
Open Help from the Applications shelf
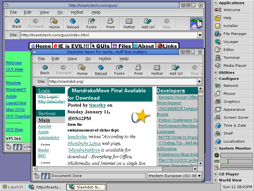click(x=233, y=18)
